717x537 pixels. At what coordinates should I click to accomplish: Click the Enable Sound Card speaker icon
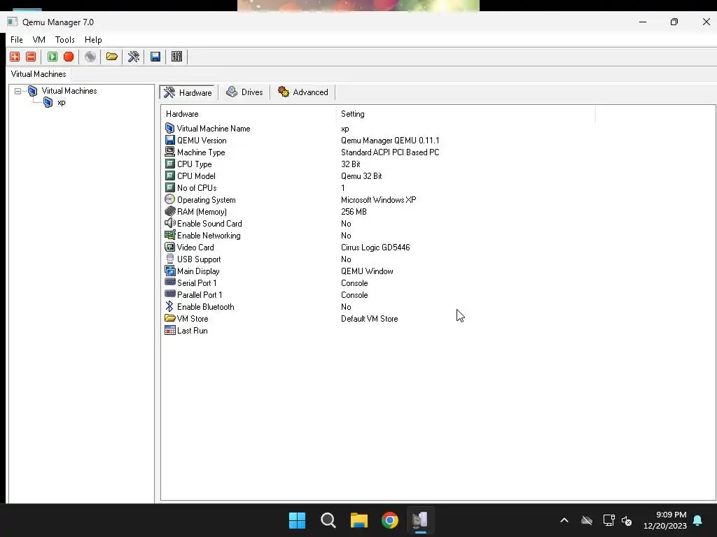[169, 223]
